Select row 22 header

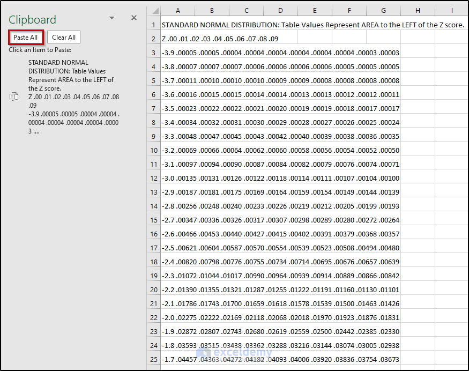click(154, 318)
